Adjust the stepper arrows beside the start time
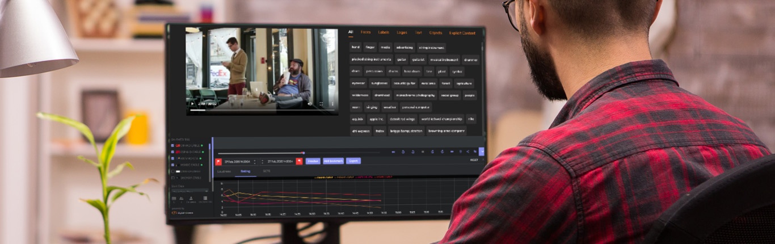775x244 pixels. pos(254,161)
